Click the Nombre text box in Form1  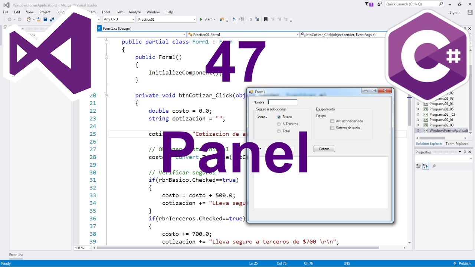282,102
